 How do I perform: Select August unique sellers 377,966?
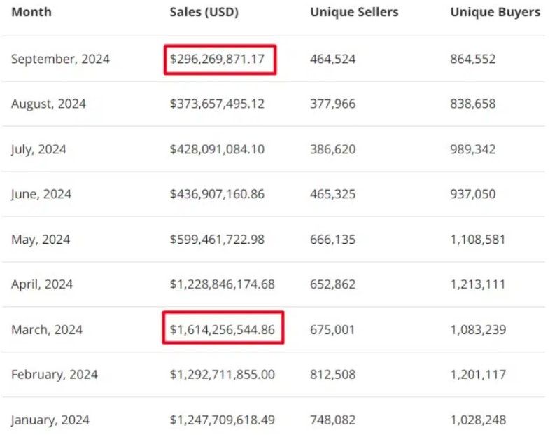333,104
